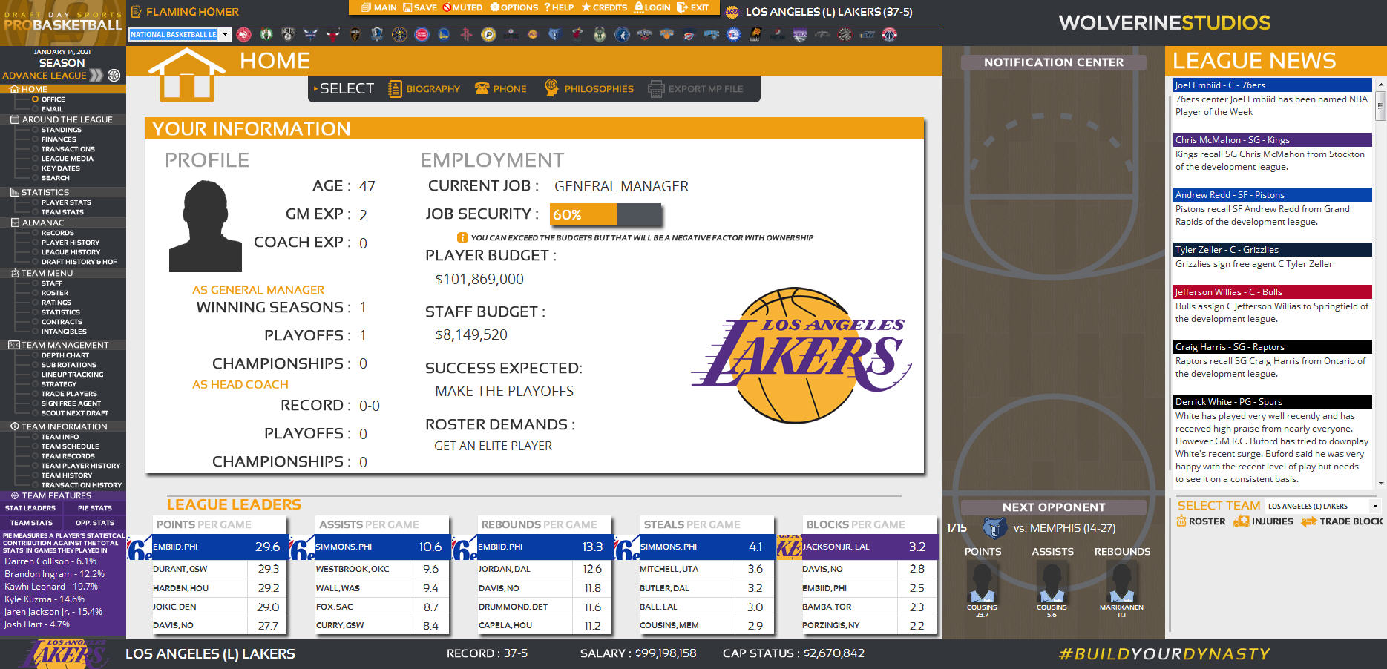Image resolution: width=1387 pixels, height=669 pixels.
Task: Open the Phone screen
Action: tap(500, 89)
